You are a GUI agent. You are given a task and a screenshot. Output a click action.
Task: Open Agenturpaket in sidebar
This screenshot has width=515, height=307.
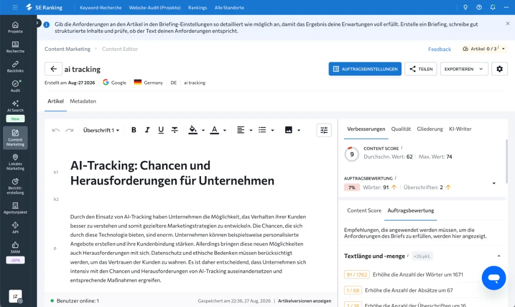(16, 208)
